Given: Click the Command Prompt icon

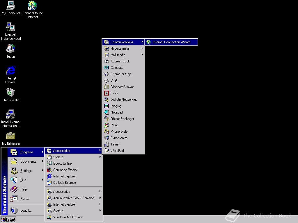Looking at the screenshot, I should click(49, 170).
